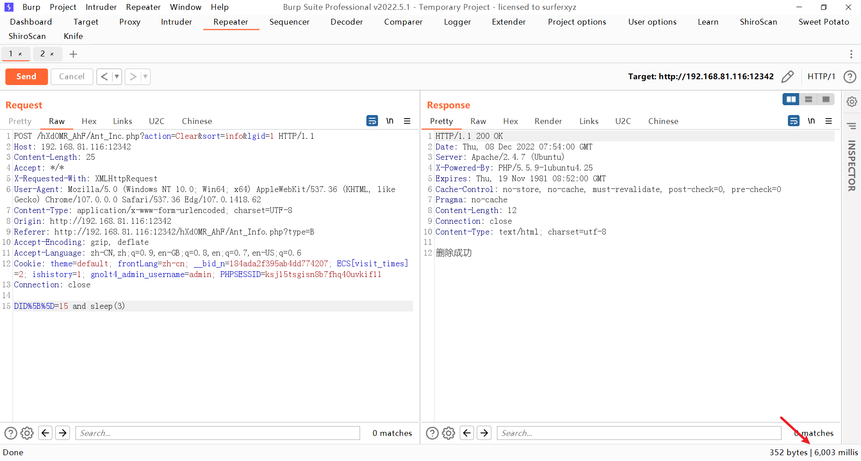Click the Burp Suite logo icon

9,7
